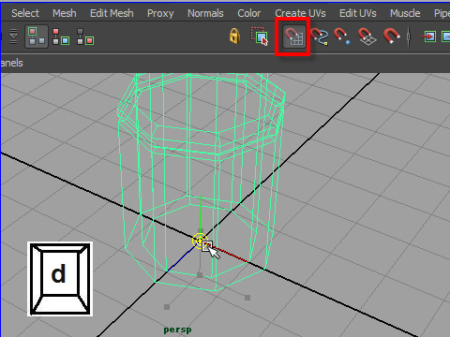Open the Create UVs menu
Image resolution: width=450 pixels, height=337 pixels.
[x=300, y=13]
